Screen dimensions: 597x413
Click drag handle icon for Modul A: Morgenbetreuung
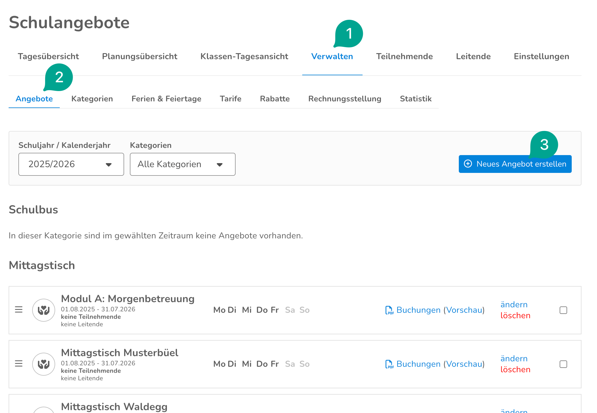19,310
